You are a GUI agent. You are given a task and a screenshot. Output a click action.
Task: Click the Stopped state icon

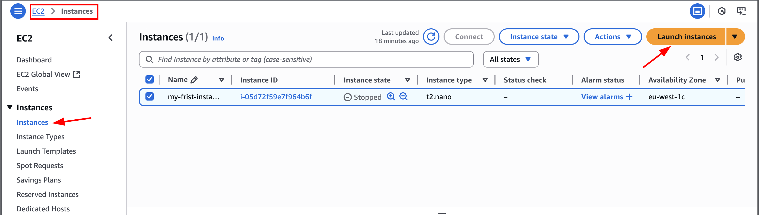348,97
